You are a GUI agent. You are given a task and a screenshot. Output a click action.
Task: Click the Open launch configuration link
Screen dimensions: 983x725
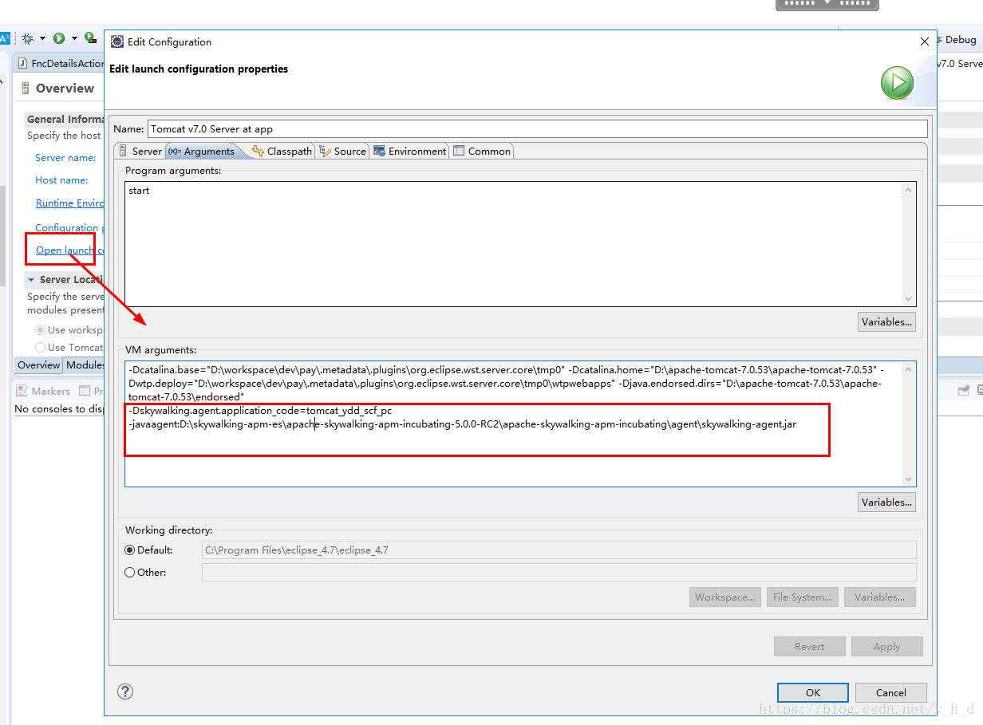pyautogui.click(x=70, y=250)
